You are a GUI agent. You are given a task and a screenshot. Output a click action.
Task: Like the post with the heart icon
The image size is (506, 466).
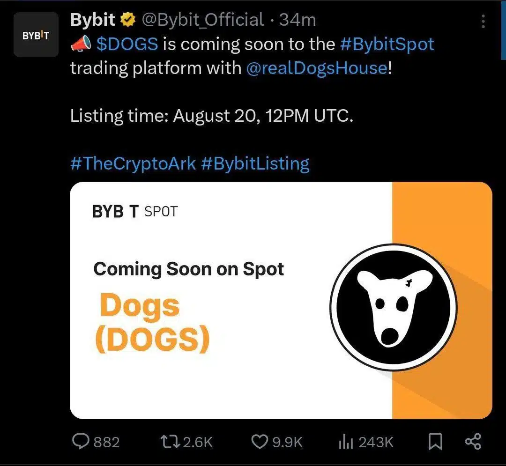click(x=260, y=441)
